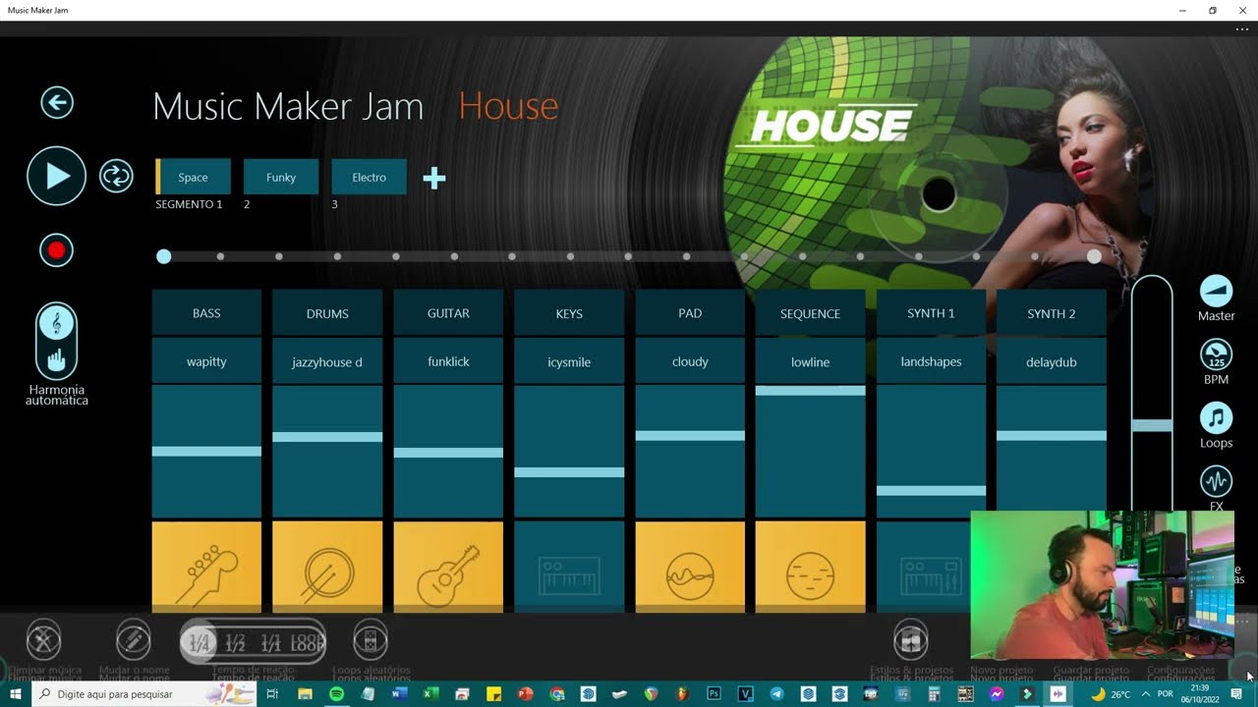
Task: Open the SYNTH 2 track header
Action: pyautogui.click(x=1052, y=313)
